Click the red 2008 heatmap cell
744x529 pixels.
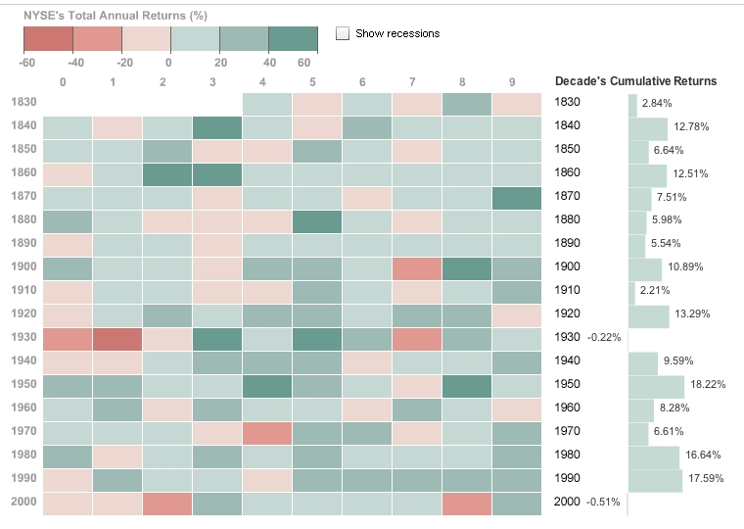tap(465, 503)
